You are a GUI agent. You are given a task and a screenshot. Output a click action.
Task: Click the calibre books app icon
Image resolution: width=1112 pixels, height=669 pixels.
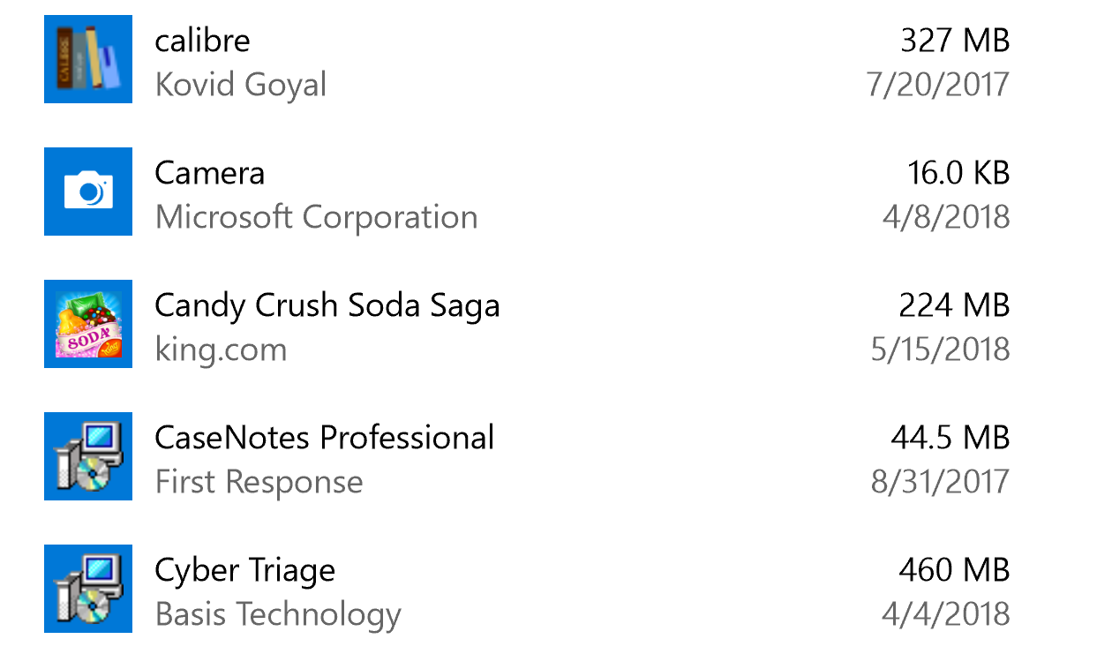pos(88,59)
